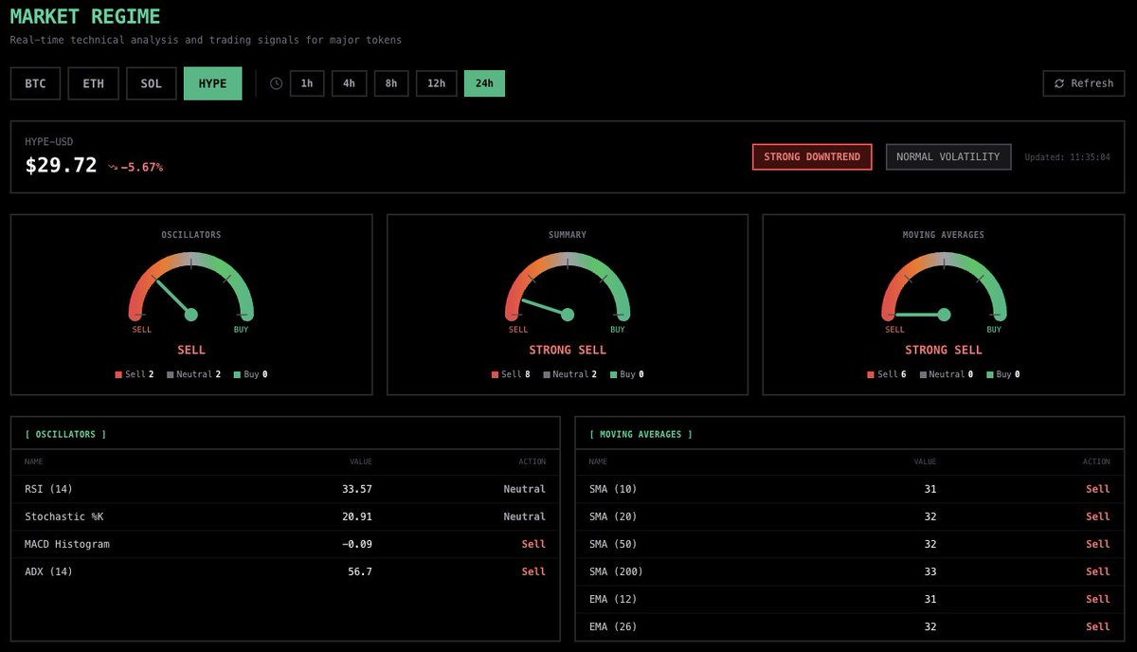Click the green Buy 0 legend swatch in Oscillators card
Screen dimensions: 1137x652
click(x=236, y=375)
